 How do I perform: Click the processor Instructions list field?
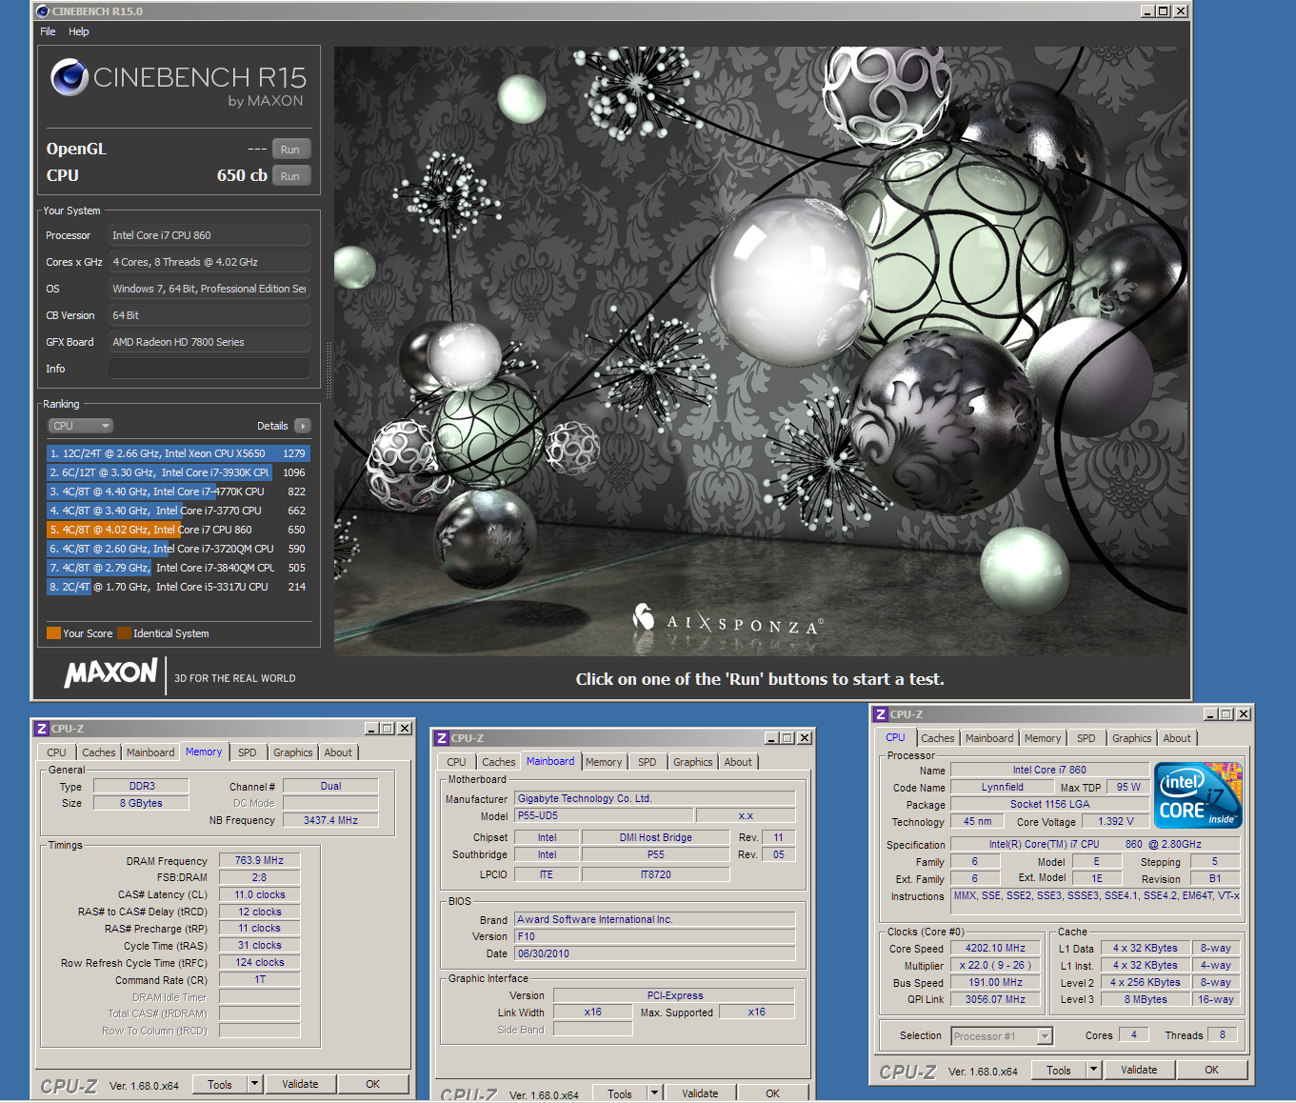click(1095, 902)
